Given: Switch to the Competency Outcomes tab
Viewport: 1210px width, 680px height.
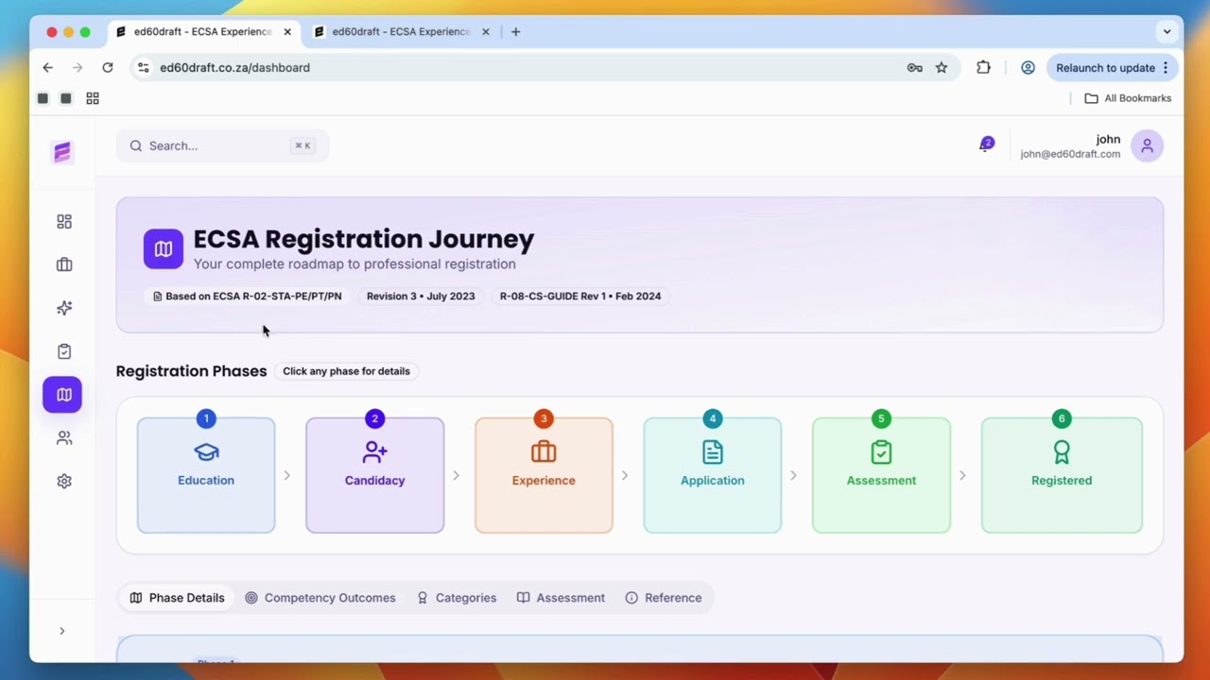Looking at the screenshot, I should [320, 598].
